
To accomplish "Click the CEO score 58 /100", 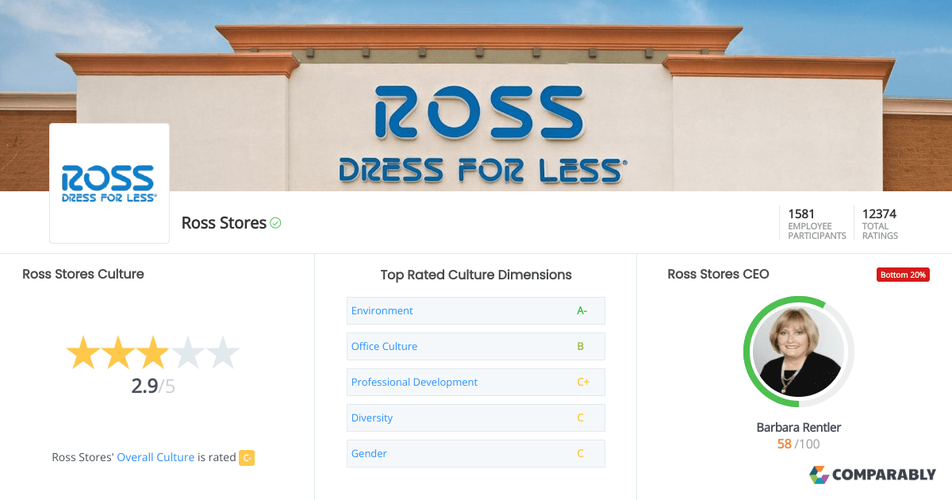I will (x=799, y=444).
